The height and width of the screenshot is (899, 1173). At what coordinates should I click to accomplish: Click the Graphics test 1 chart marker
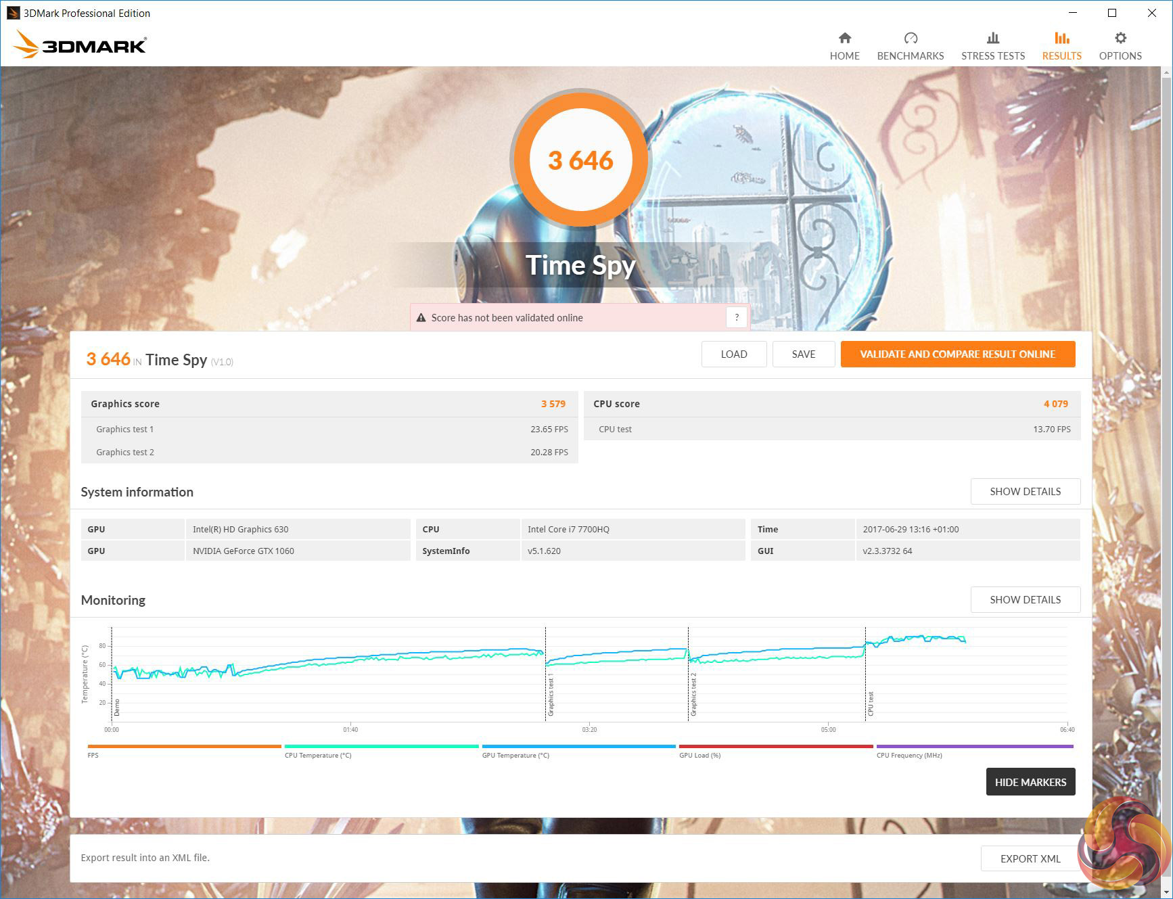[x=551, y=695]
